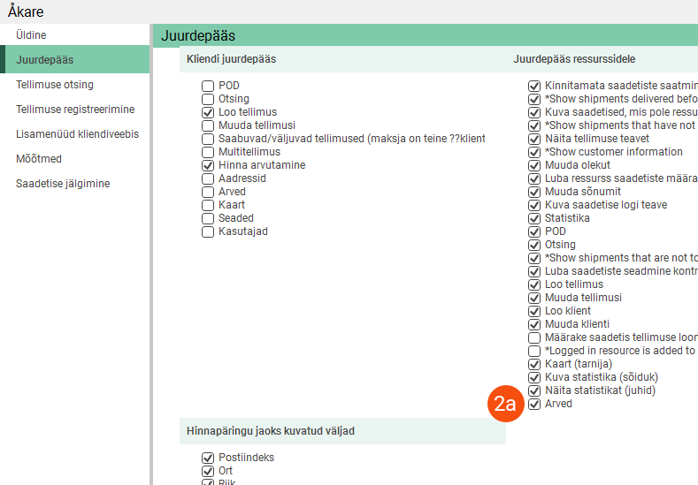The height and width of the screenshot is (485, 698).
Task: Open Lisamenüüd kliendiveebis section
Action: pos(77,134)
